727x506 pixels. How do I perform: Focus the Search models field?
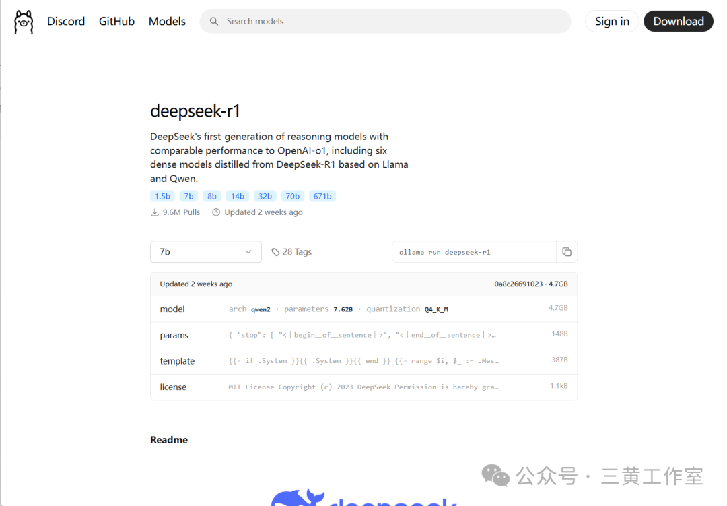click(x=385, y=22)
